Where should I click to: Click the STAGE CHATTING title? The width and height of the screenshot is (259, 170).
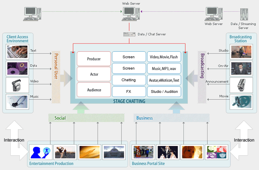(x=129, y=101)
